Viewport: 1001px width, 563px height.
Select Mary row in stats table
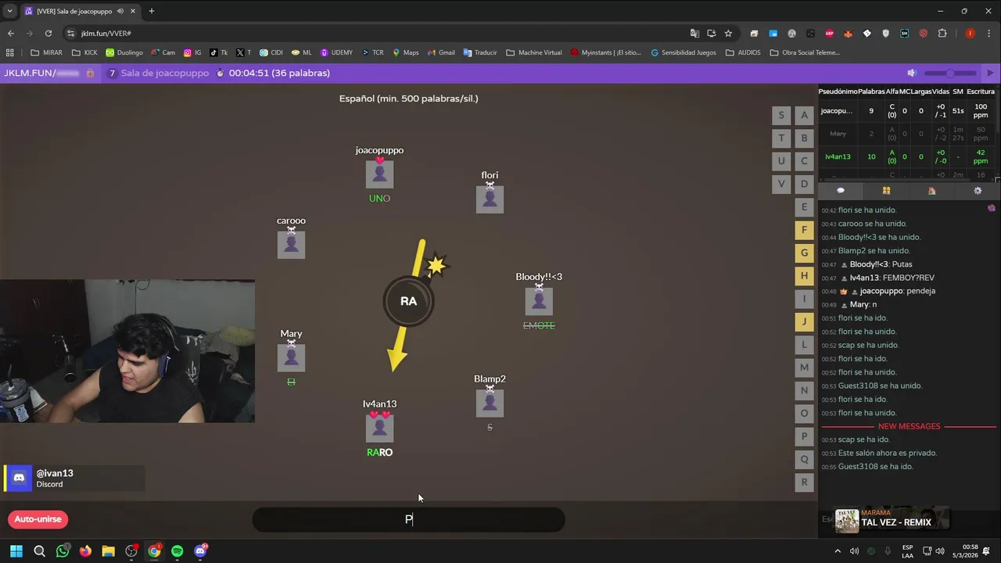[x=907, y=134]
